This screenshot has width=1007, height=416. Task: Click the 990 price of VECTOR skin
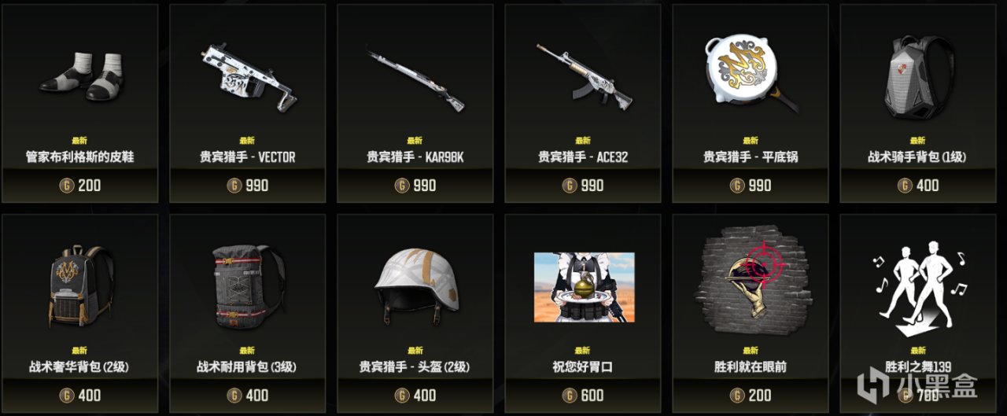[247, 186]
